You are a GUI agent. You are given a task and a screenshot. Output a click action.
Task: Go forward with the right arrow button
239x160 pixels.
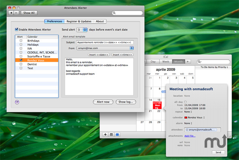pos(17,13)
